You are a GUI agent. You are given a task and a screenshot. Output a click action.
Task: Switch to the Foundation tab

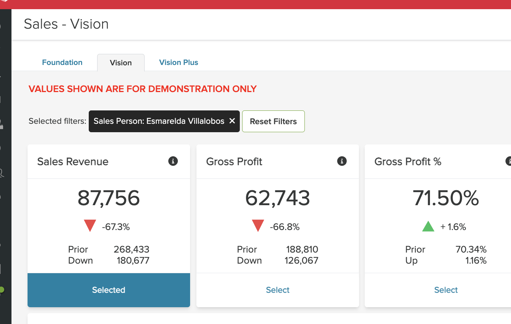tap(62, 62)
